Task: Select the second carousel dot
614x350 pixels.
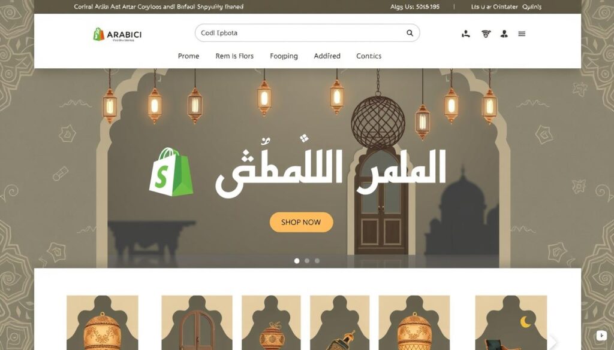Action: (307, 260)
